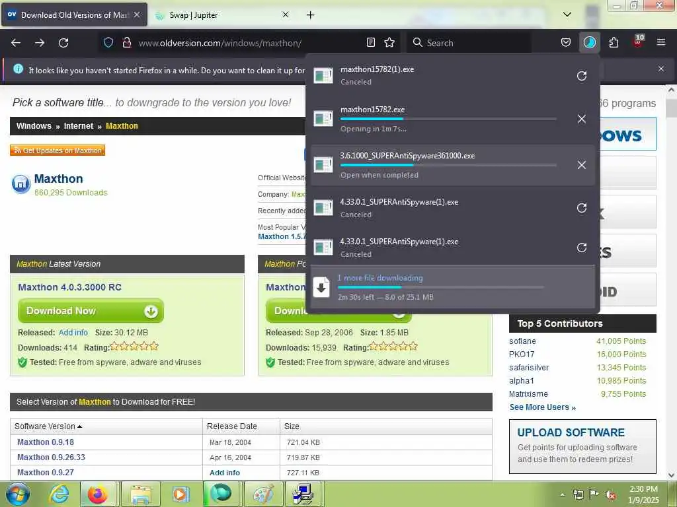Open the tracking protection shield icon
The image size is (677, 507).
[x=108, y=42]
